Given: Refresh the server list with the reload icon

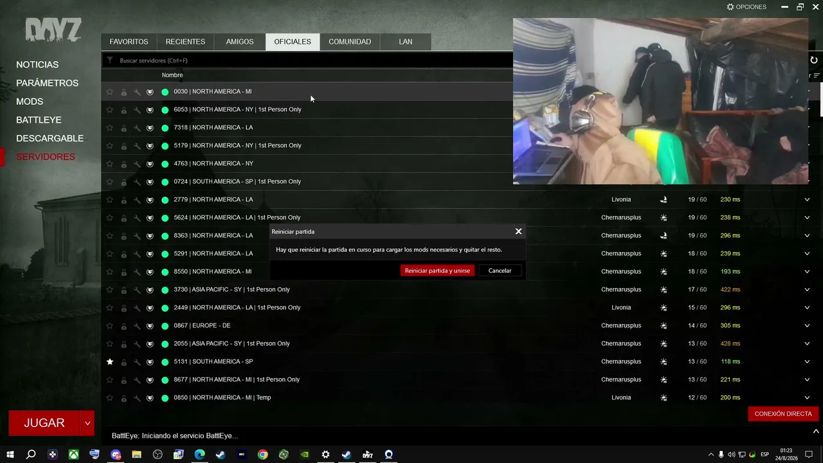Looking at the screenshot, I should 814,60.
